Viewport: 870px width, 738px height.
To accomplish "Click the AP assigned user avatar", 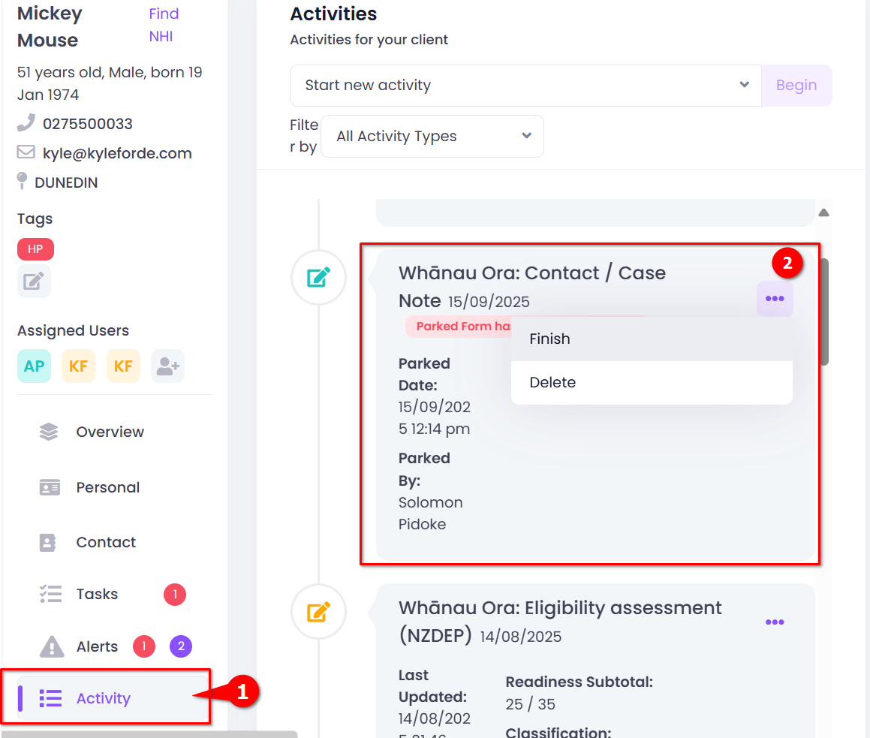I will (x=34, y=366).
